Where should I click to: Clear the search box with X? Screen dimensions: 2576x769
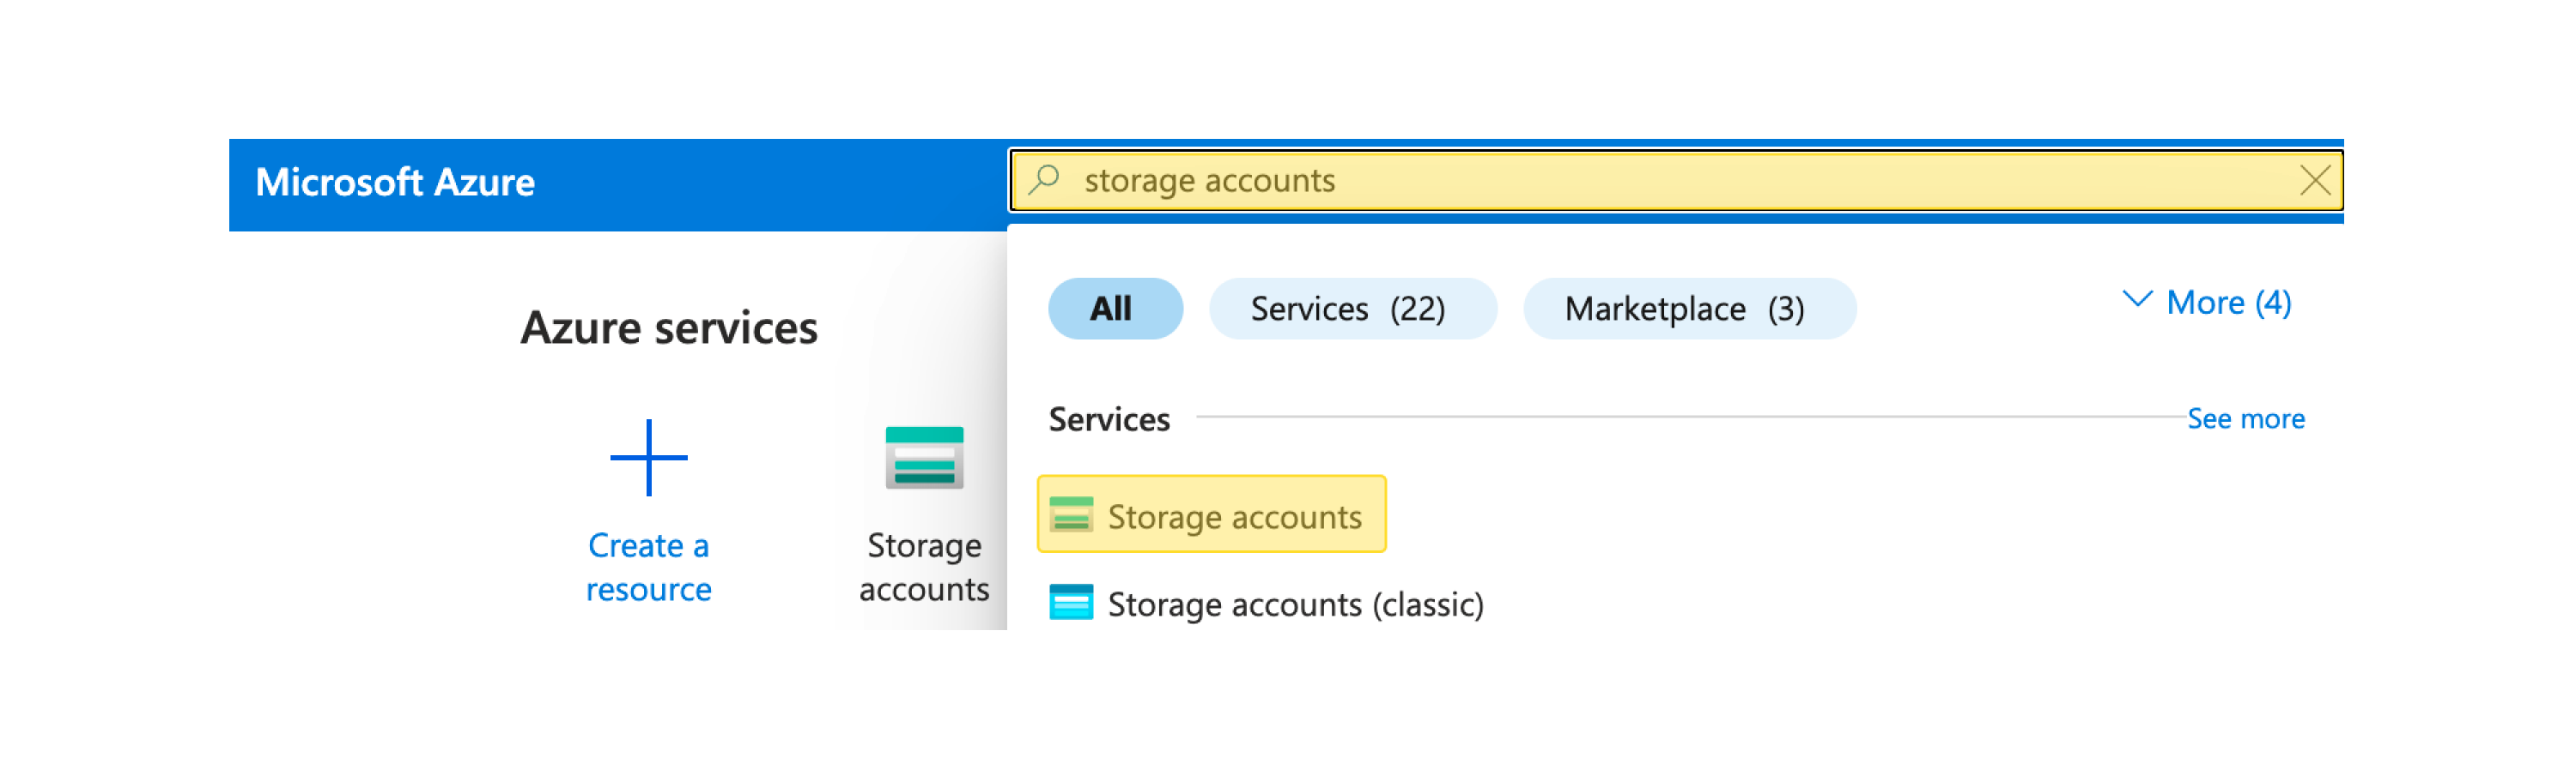tap(2314, 181)
